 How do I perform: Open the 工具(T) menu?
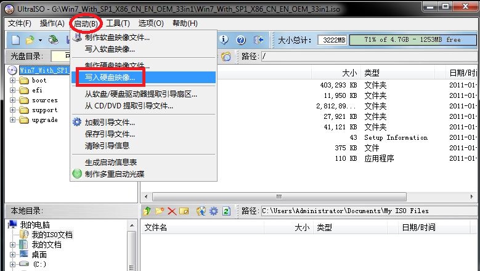[x=118, y=23]
